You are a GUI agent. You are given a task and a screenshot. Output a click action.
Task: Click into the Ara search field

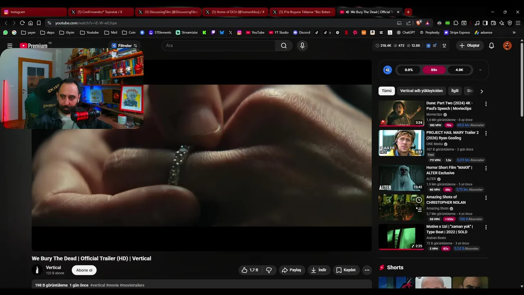click(218, 45)
